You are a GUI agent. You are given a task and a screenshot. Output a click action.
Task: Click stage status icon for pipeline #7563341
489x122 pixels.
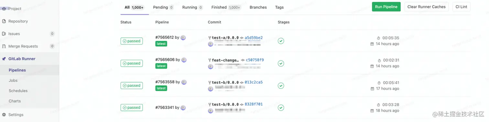pyautogui.click(x=281, y=108)
